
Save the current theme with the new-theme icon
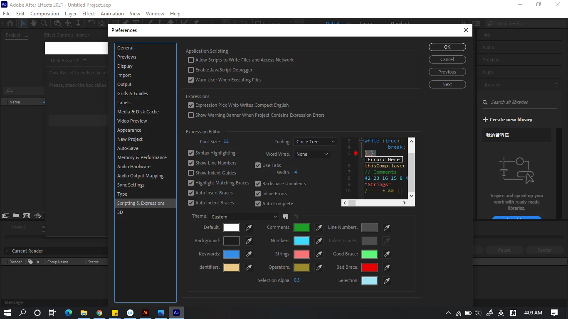tap(286, 217)
